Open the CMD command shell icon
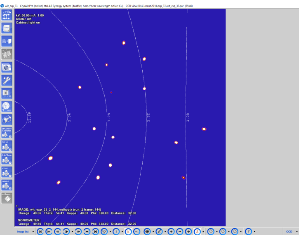This screenshot has height=235, width=299. coord(7,28)
